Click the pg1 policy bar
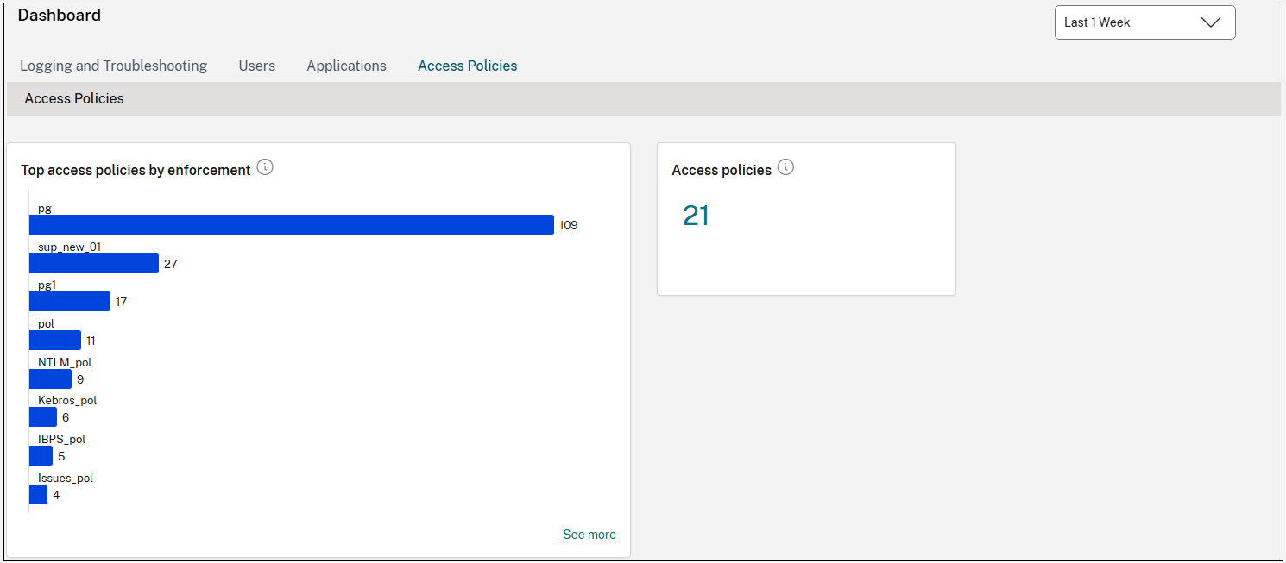 70,302
